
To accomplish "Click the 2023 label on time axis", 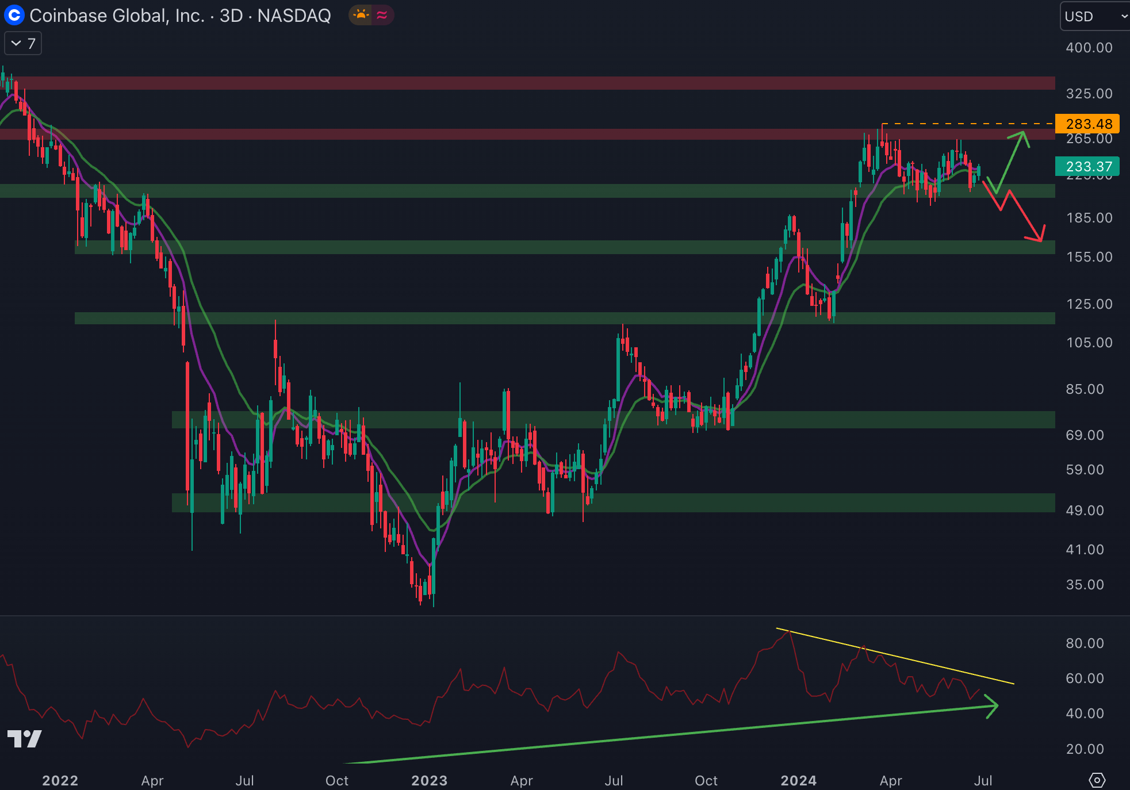I will point(429,780).
